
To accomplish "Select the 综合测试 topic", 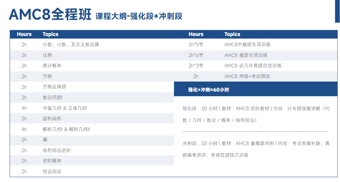I will [x=52, y=172].
